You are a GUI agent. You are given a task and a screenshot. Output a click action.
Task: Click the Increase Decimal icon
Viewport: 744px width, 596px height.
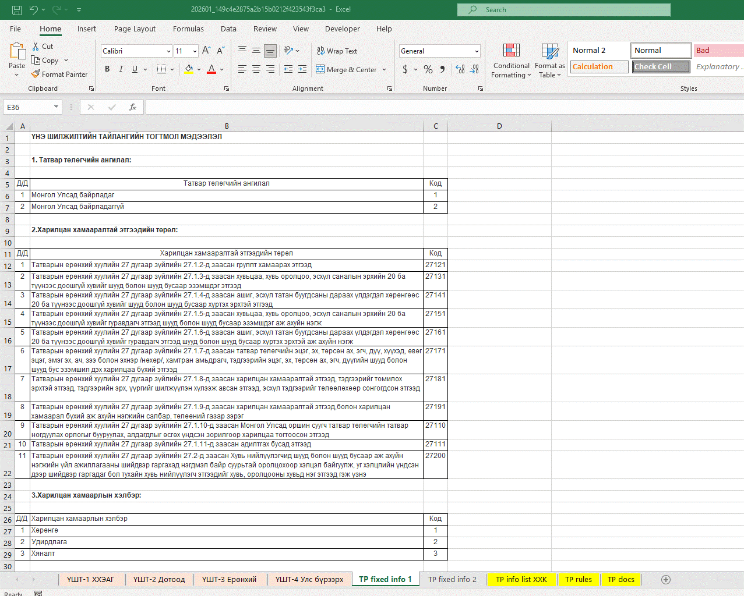(x=460, y=69)
